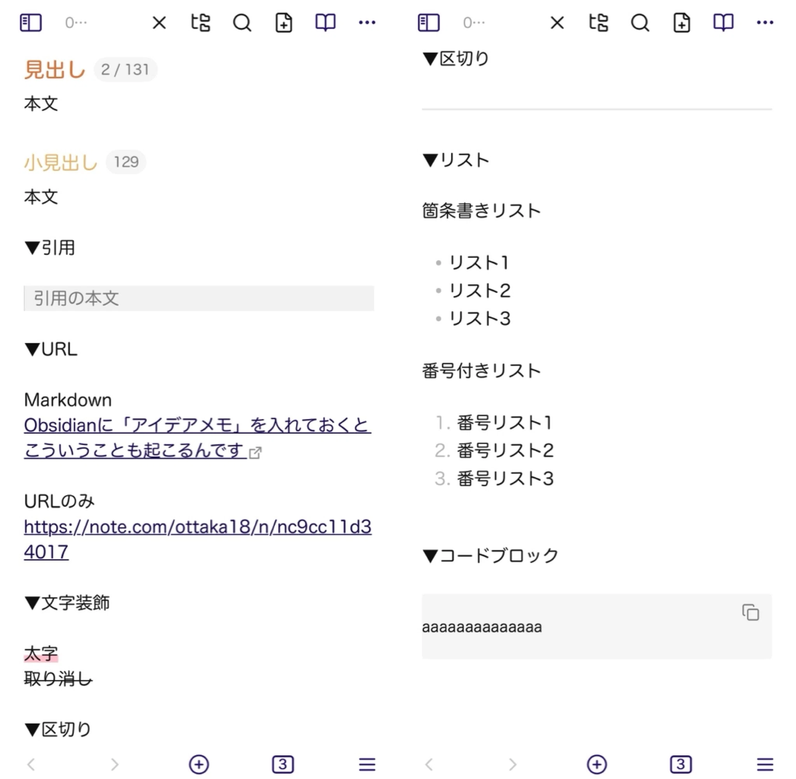Create new note in right pane
The height and width of the screenshot is (779, 796).
tap(681, 23)
